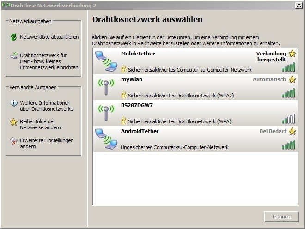Select the AndroidTether network name
The width and height of the screenshot is (305, 229).
[140, 131]
